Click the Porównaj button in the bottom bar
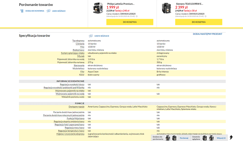Screen dimensions: 243x141 click(x=184, y=138)
